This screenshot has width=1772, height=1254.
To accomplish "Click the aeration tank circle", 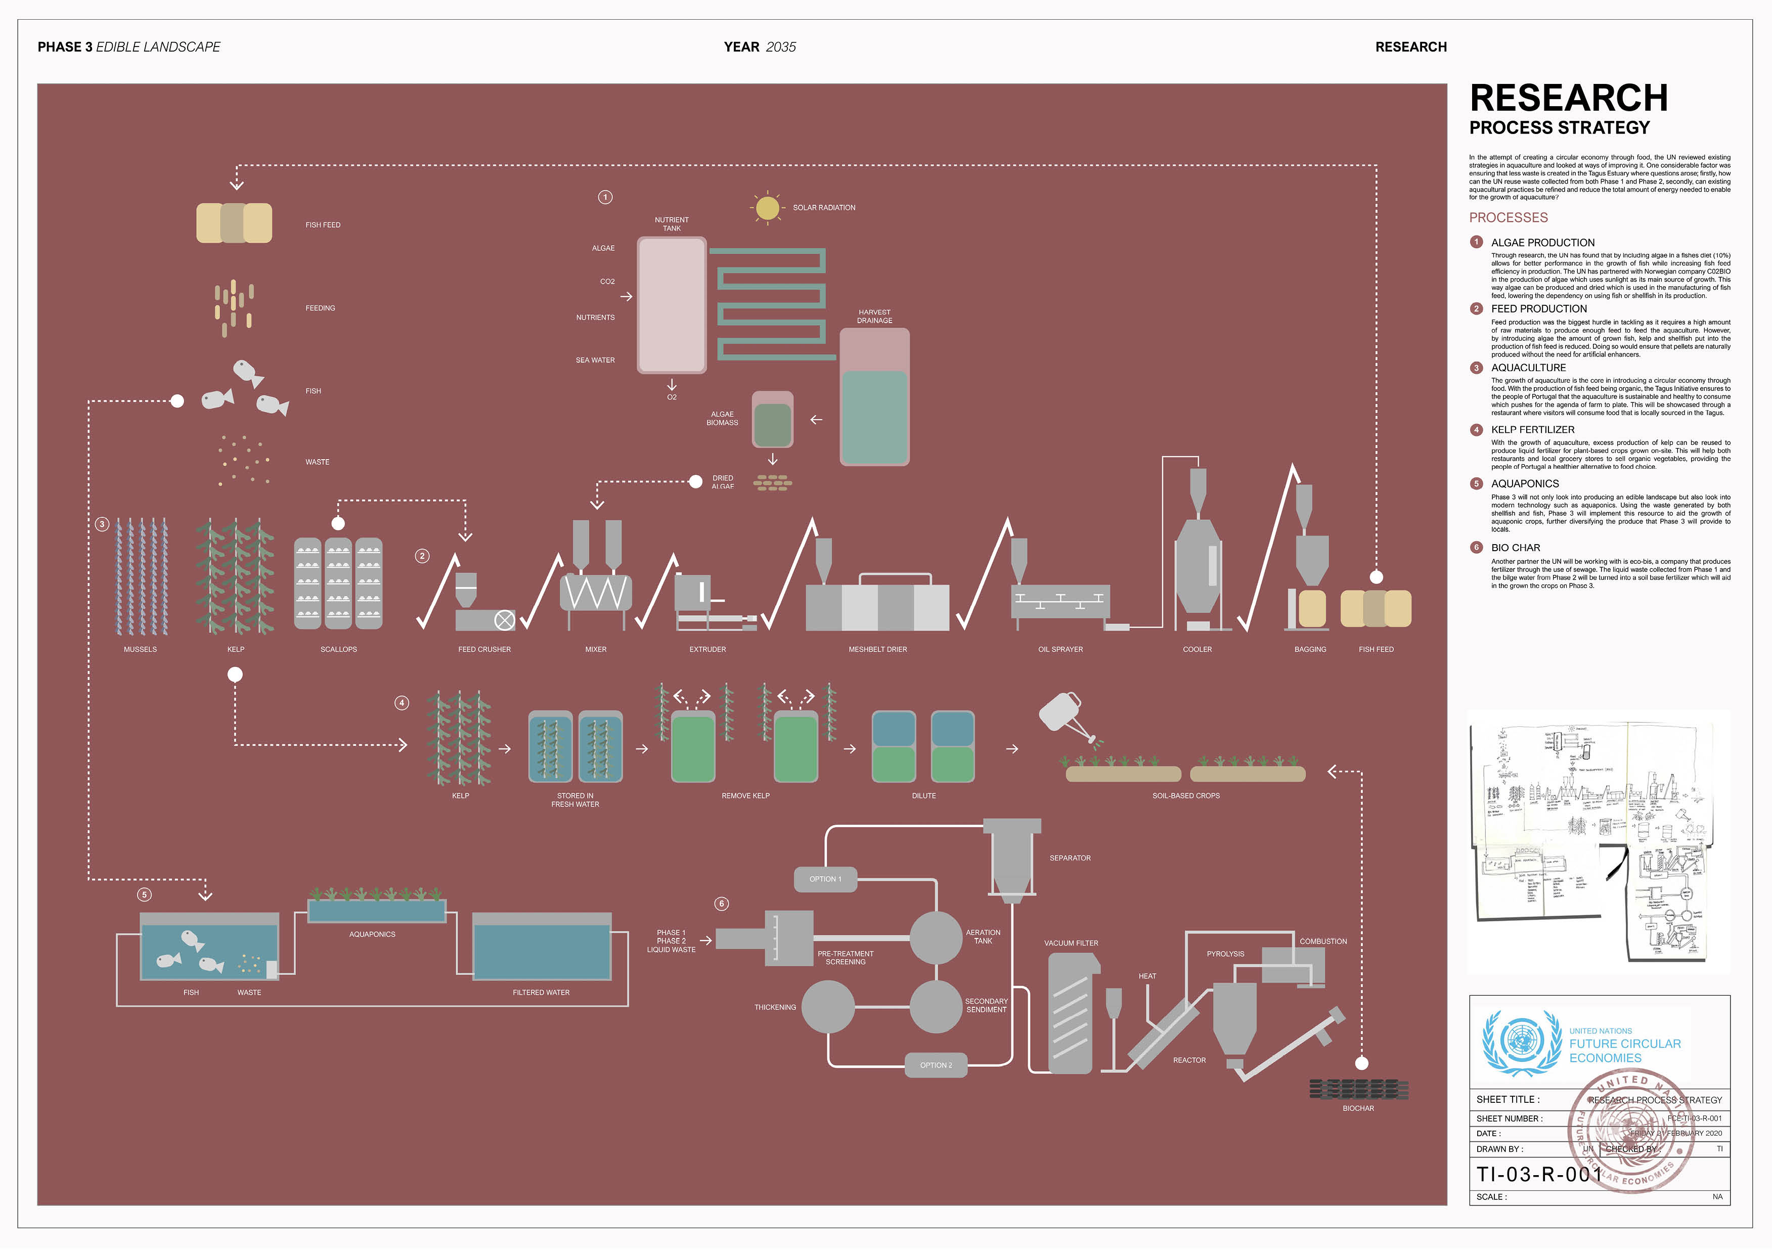I will (936, 937).
